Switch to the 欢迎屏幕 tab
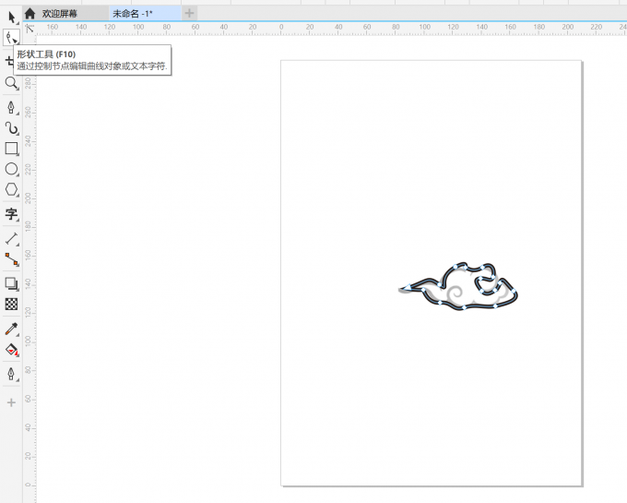This screenshot has height=503, width=627. 59,13
